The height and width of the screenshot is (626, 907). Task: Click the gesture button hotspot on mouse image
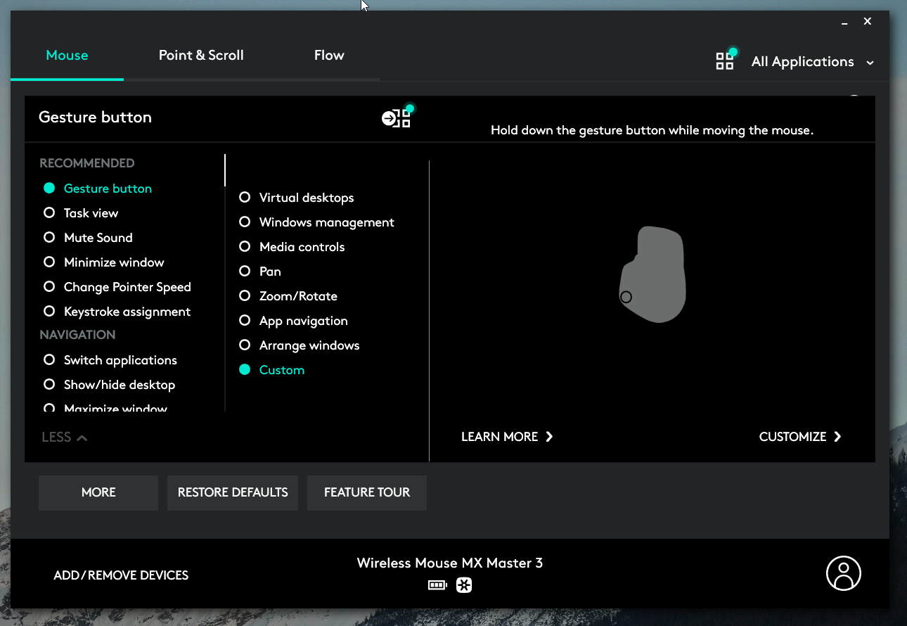coord(626,298)
